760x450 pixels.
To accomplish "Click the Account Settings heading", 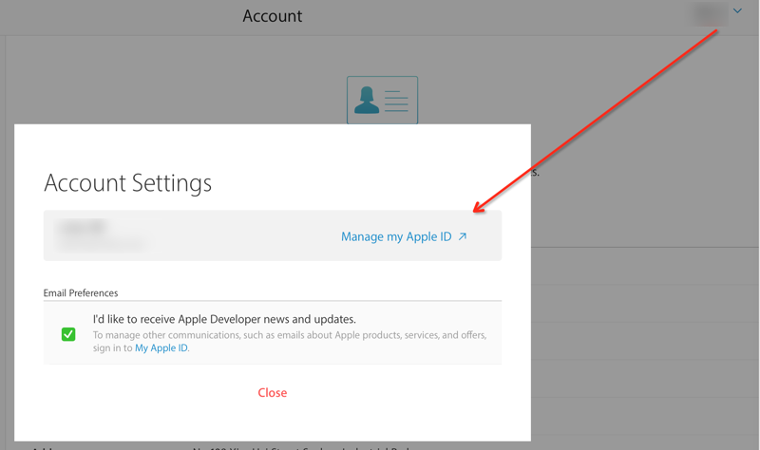I will click(x=128, y=183).
